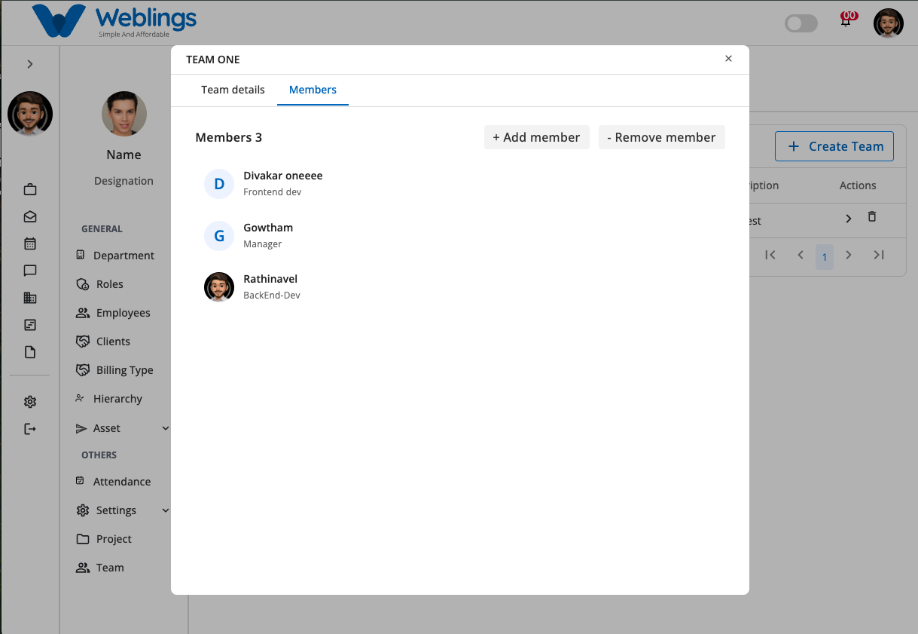Open the settings gear in left rail
Viewport: 918px width, 634px height.
click(x=30, y=402)
